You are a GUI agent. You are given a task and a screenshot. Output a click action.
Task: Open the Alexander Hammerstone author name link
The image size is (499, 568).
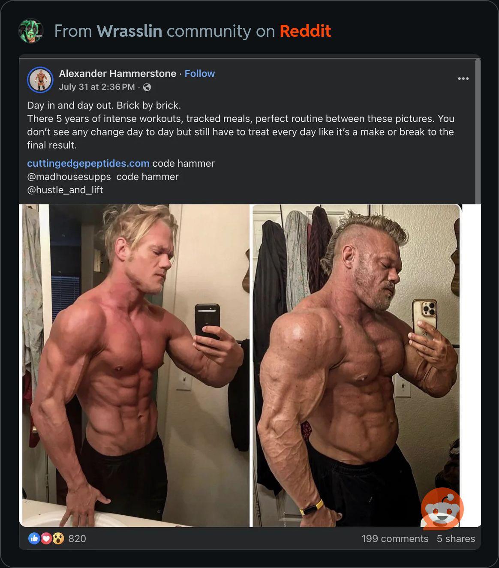click(x=117, y=74)
